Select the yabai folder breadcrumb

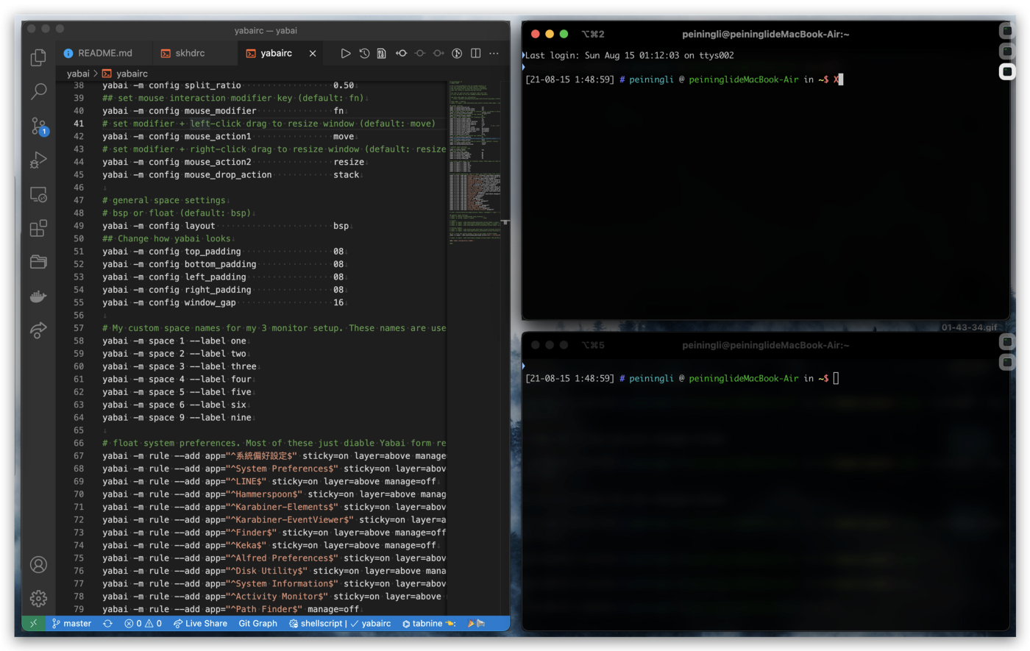pyautogui.click(x=78, y=74)
